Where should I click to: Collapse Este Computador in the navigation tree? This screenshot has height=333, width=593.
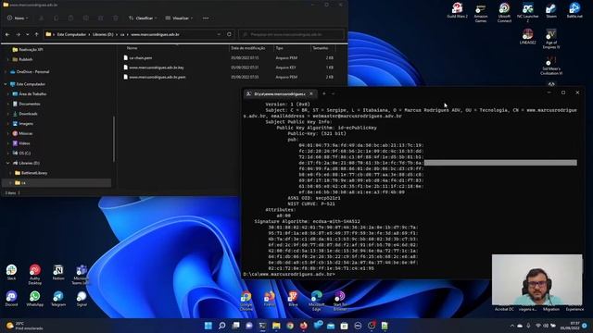(x=6, y=84)
